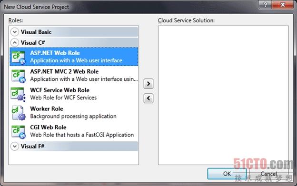The image size is (297, 186).
Task: Add selected role with right arrow button
Action: pos(148,84)
